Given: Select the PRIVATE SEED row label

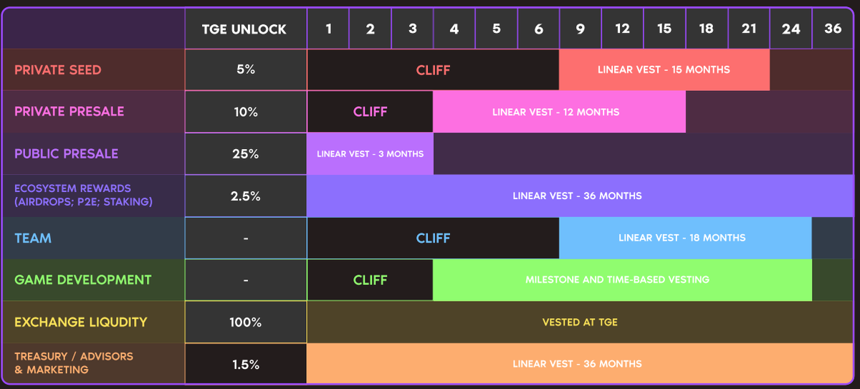Looking at the screenshot, I should tap(58, 70).
